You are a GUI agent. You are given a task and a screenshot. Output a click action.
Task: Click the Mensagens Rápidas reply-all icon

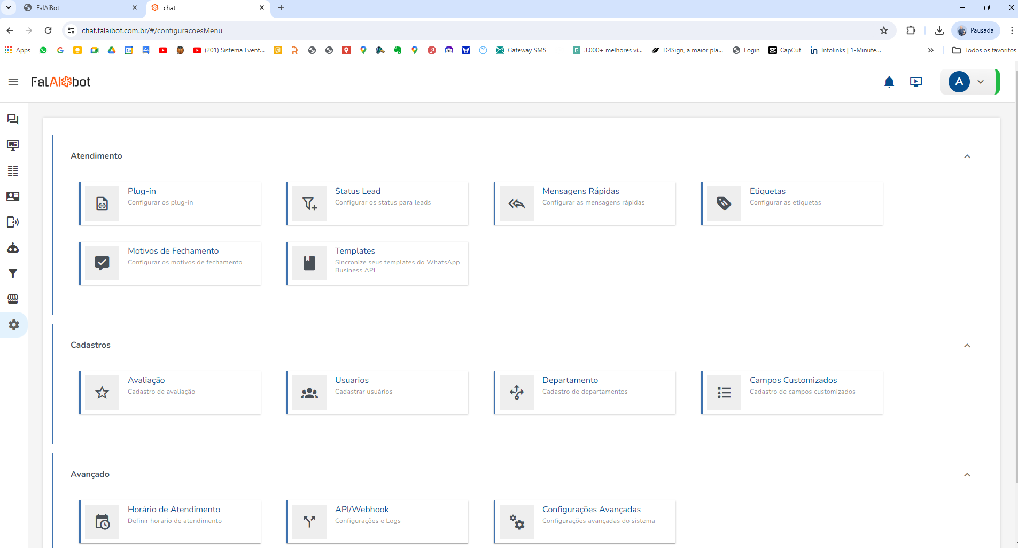pyautogui.click(x=517, y=203)
